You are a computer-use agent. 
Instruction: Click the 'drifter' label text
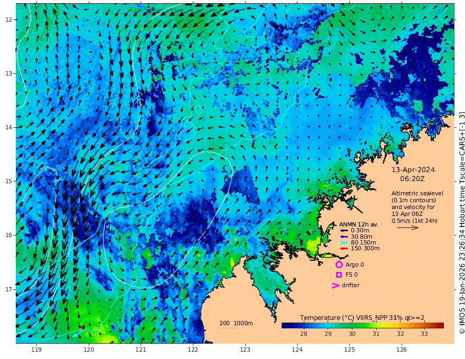point(350,285)
